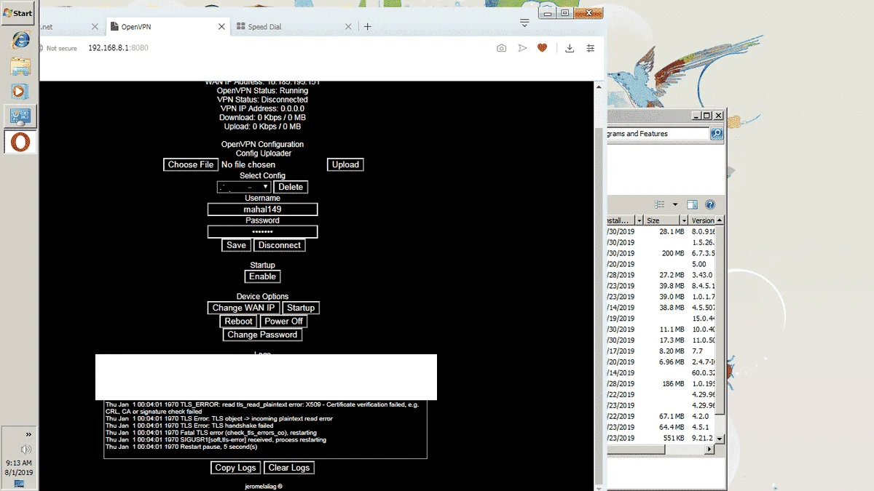The height and width of the screenshot is (491, 874).
Task: Click scroll down arrow in programs list
Action: tap(720, 439)
